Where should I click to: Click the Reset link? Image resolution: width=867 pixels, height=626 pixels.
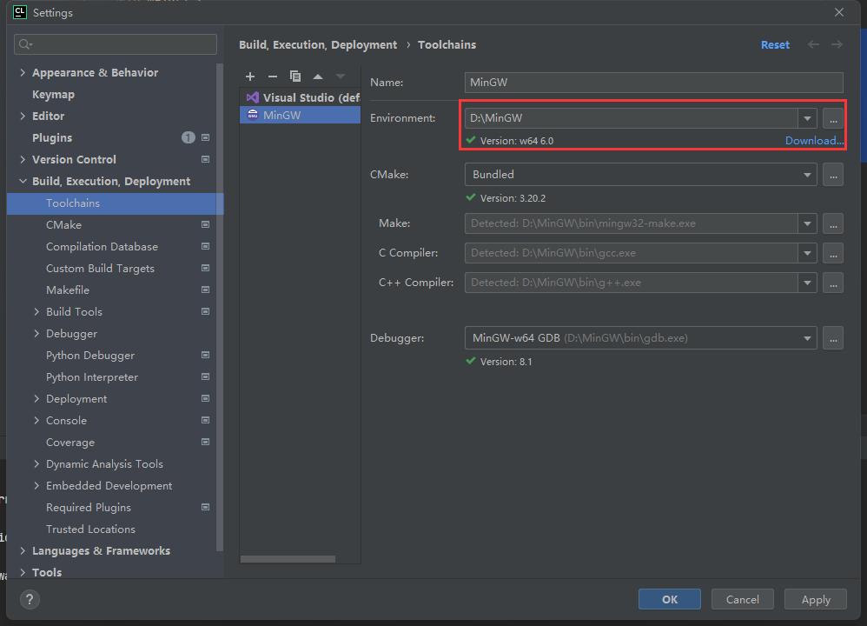click(775, 45)
